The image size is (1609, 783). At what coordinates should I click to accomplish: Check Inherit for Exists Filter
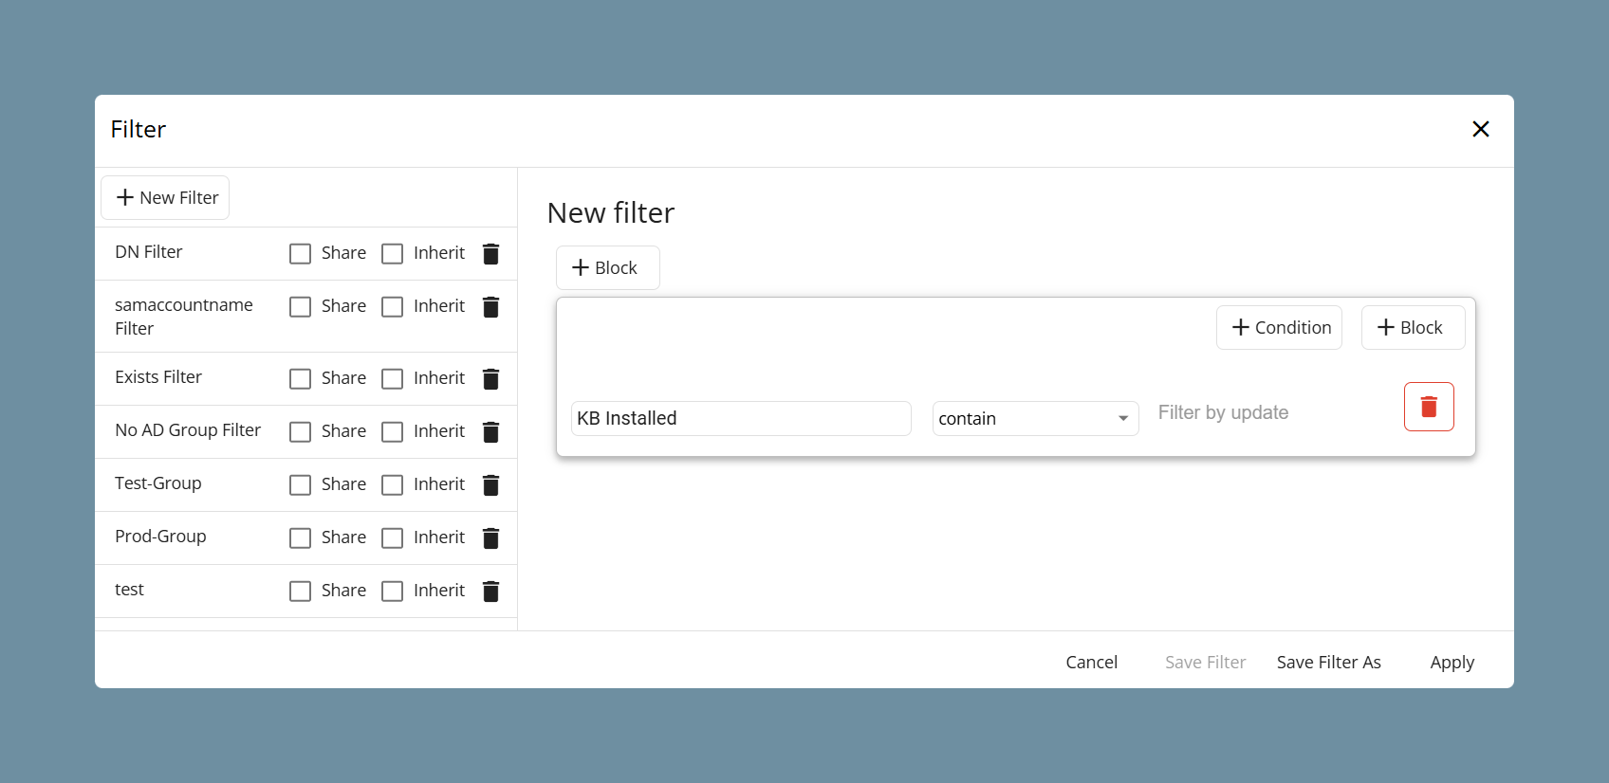pos(392,378)
